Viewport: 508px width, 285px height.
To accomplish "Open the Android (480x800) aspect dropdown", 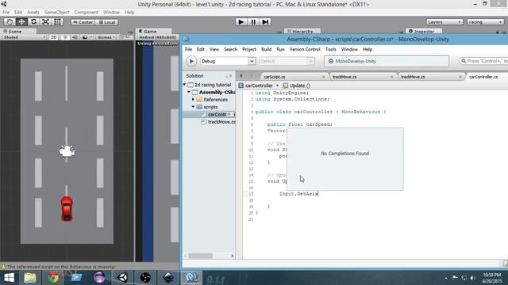I will click(157, 37).
